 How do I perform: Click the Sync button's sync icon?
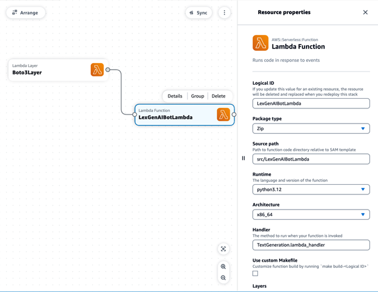tap(191, 13)
